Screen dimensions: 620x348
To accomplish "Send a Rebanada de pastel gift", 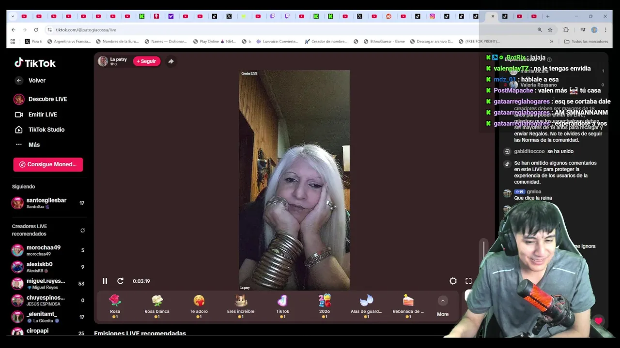I will (x=408, y=306).
